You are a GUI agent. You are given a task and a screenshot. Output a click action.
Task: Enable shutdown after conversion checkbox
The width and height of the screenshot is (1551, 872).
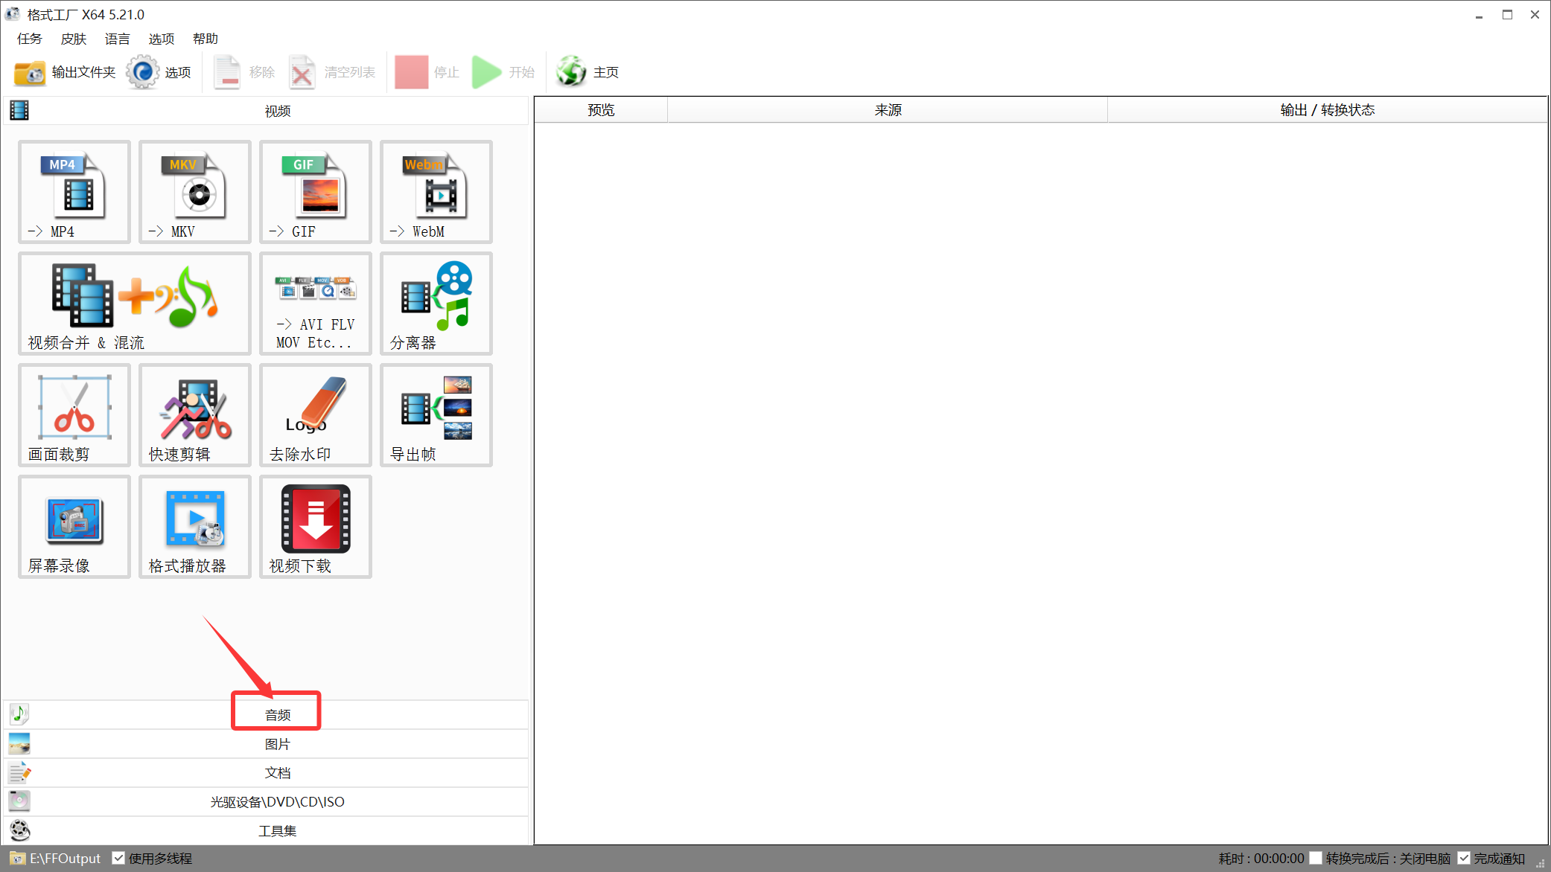point(1316,858)
